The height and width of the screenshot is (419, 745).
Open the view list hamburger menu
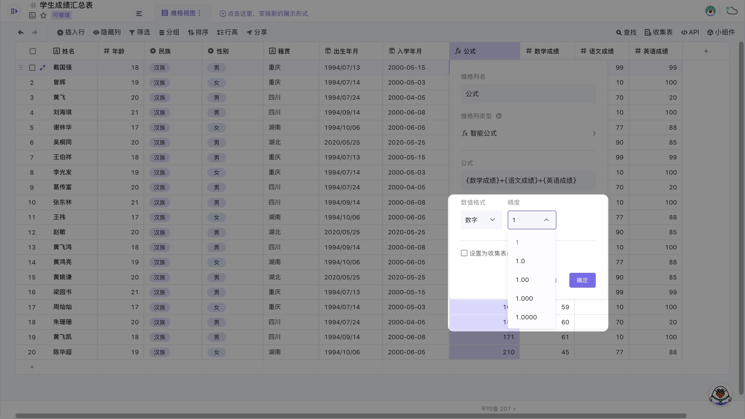click(x=139, y=13)
